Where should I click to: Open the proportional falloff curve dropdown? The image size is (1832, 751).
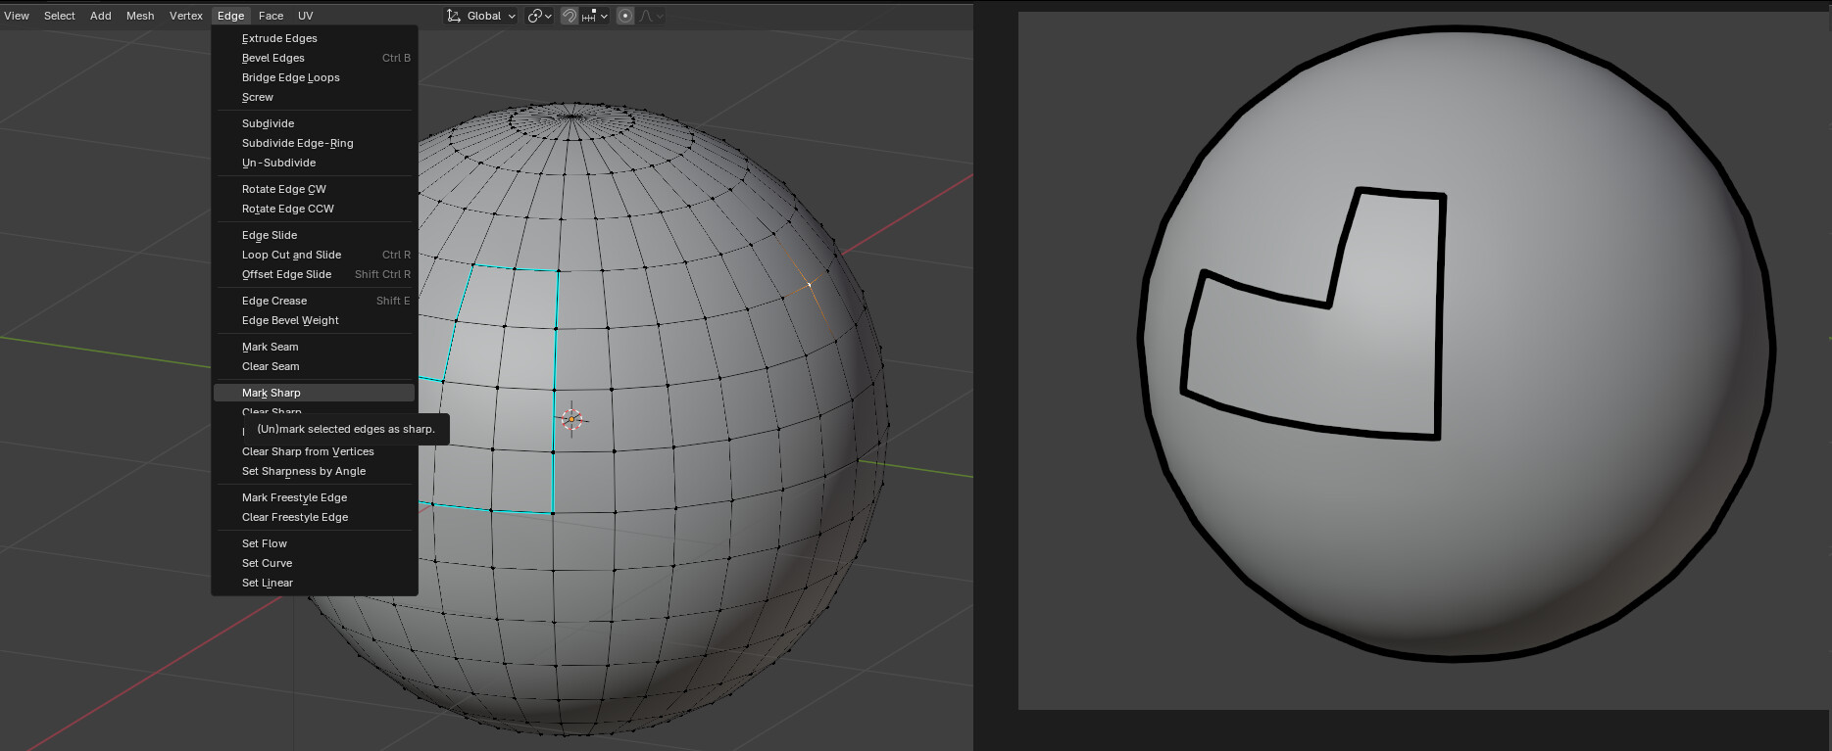click(x=651, y=16)
